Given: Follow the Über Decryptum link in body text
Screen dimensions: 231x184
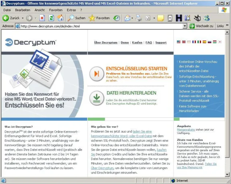Looking at the screenshot, I should tap(102, 168).
